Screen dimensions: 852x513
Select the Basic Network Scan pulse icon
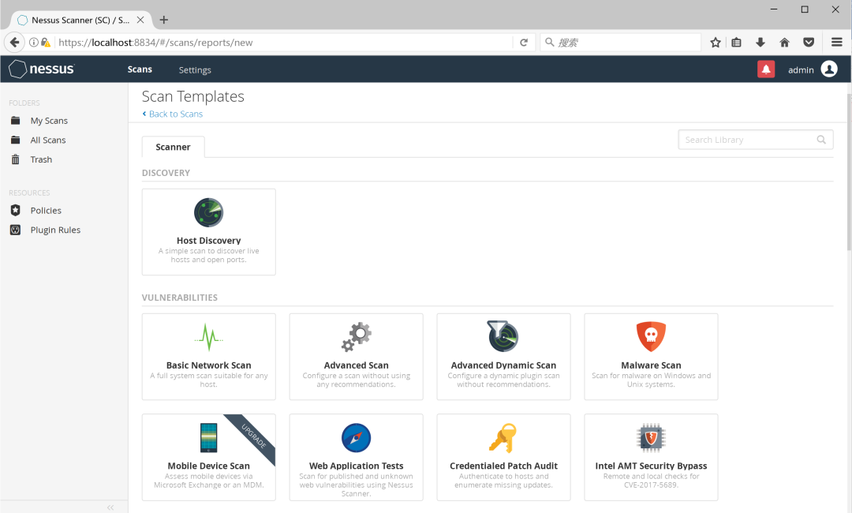point(208,337)
